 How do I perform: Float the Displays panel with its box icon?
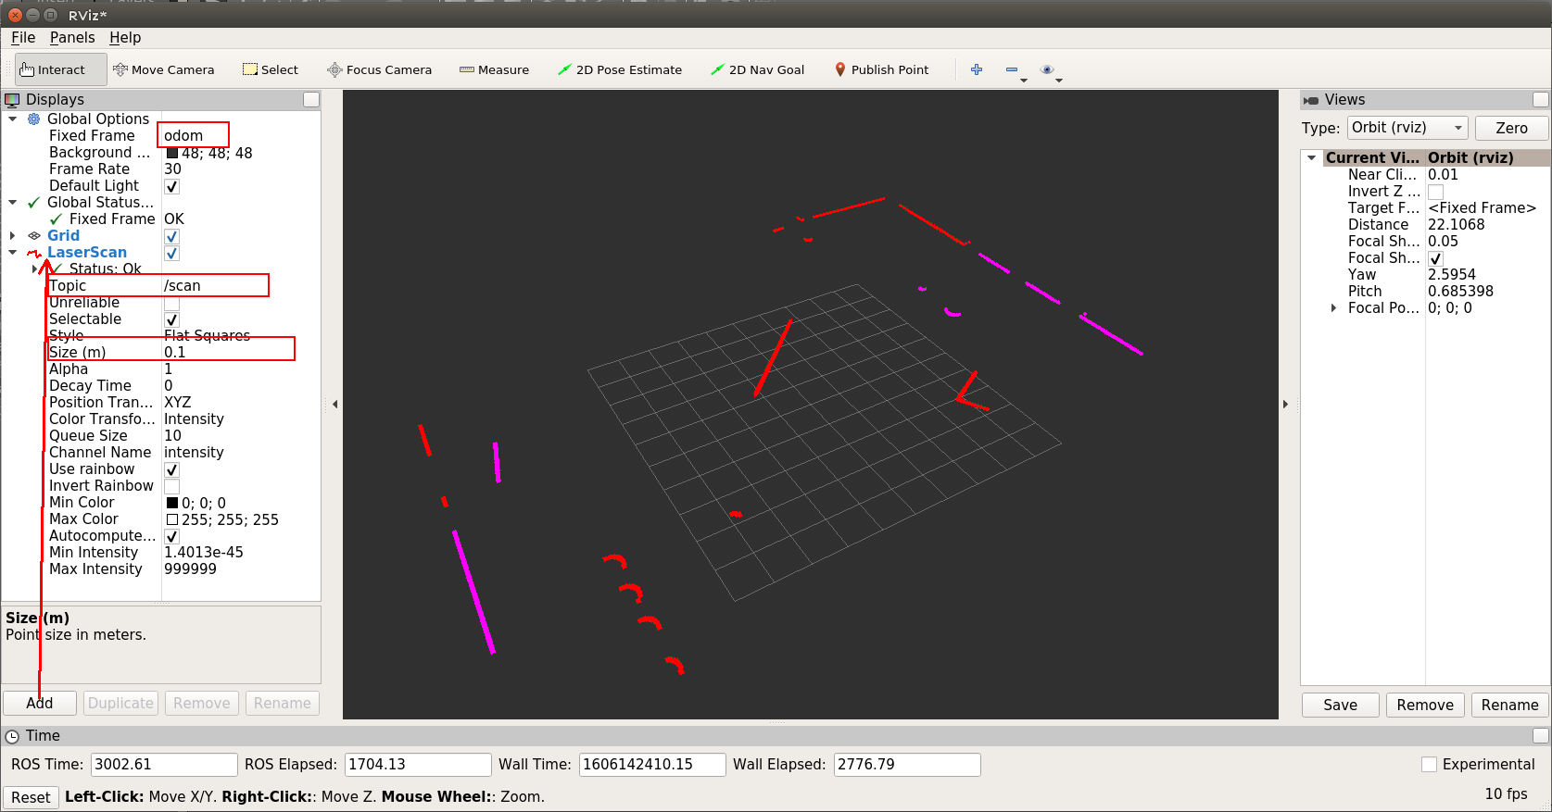tap(311, 99)
